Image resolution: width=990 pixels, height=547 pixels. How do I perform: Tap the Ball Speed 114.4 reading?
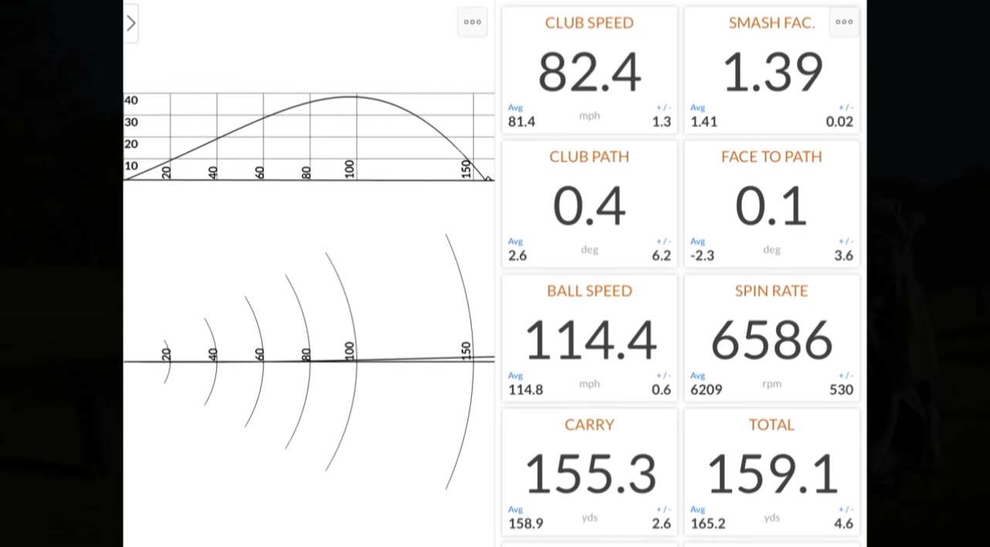pyautogui.click(x=590, y=340)
